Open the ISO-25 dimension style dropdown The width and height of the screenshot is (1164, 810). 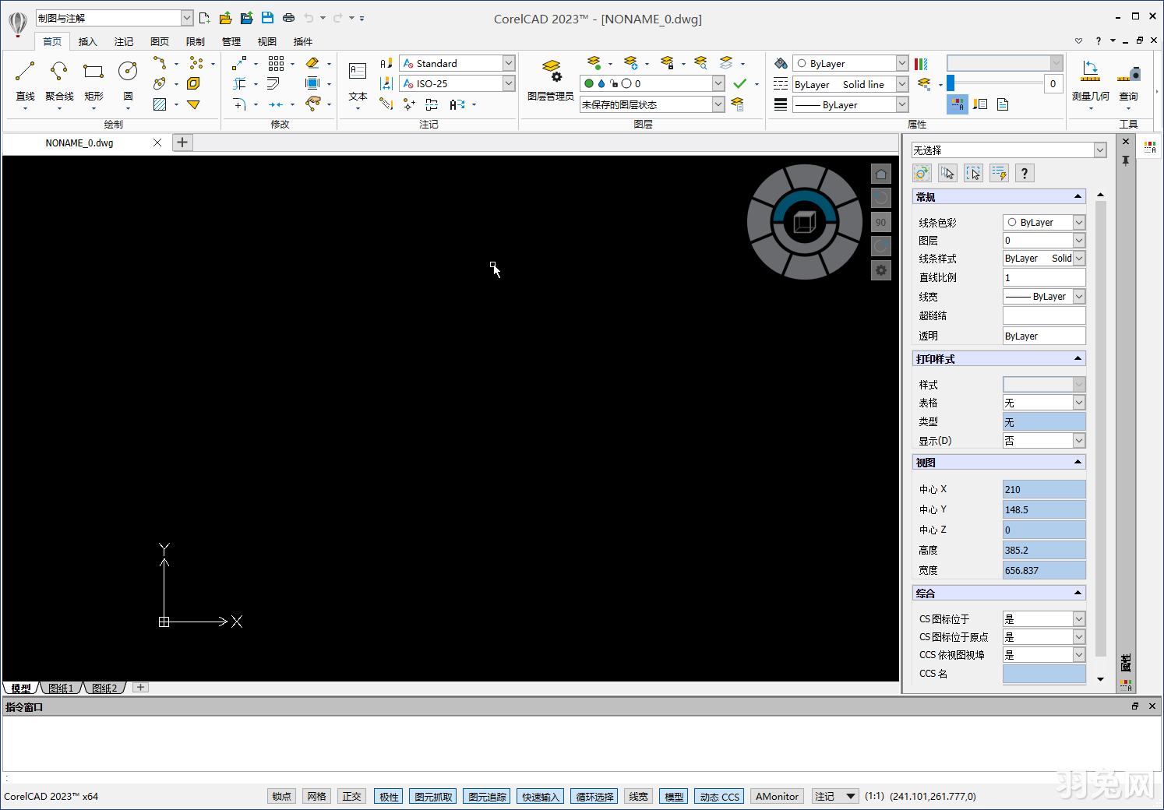click(x=507, y=83)
